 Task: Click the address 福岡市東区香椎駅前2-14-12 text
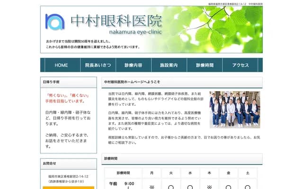pyautogui.click(x=68, y=176)
